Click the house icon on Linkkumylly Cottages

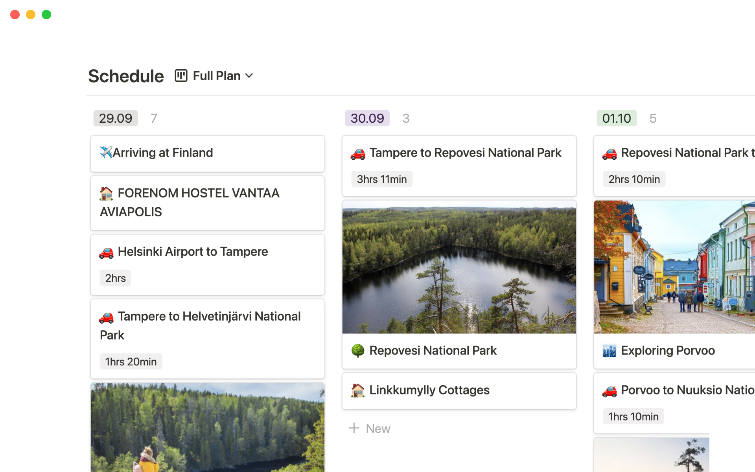[x=358, y=390]
